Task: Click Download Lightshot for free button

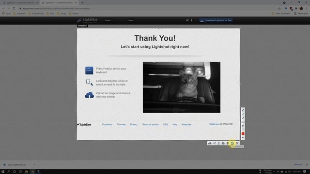Action: click(x=216, y=20)
